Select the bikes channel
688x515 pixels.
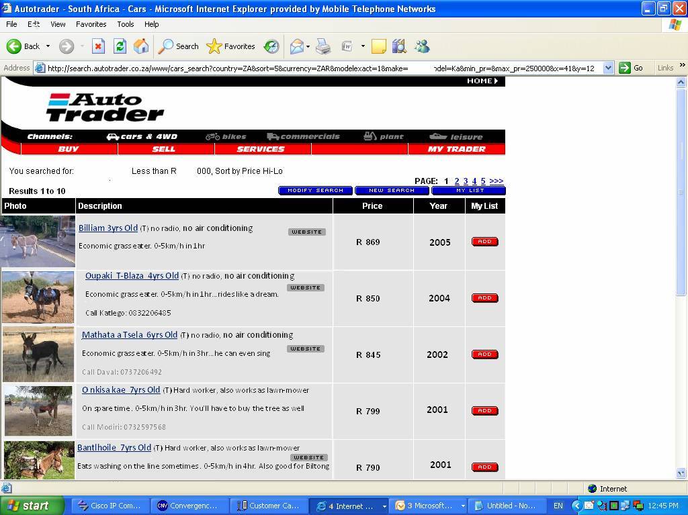point(226,136)
